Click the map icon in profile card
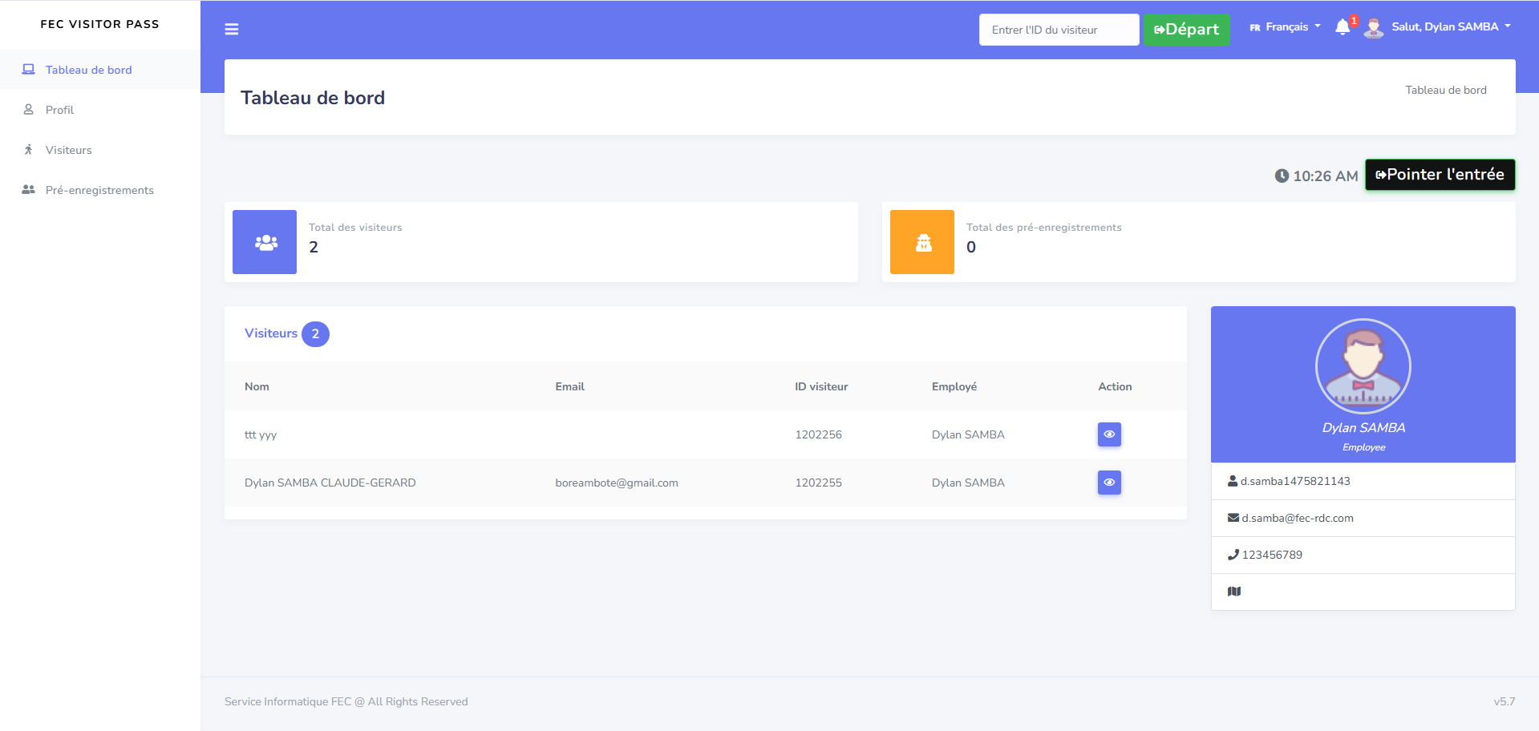Screen dimensions: 1539x731 (1234, 592)
